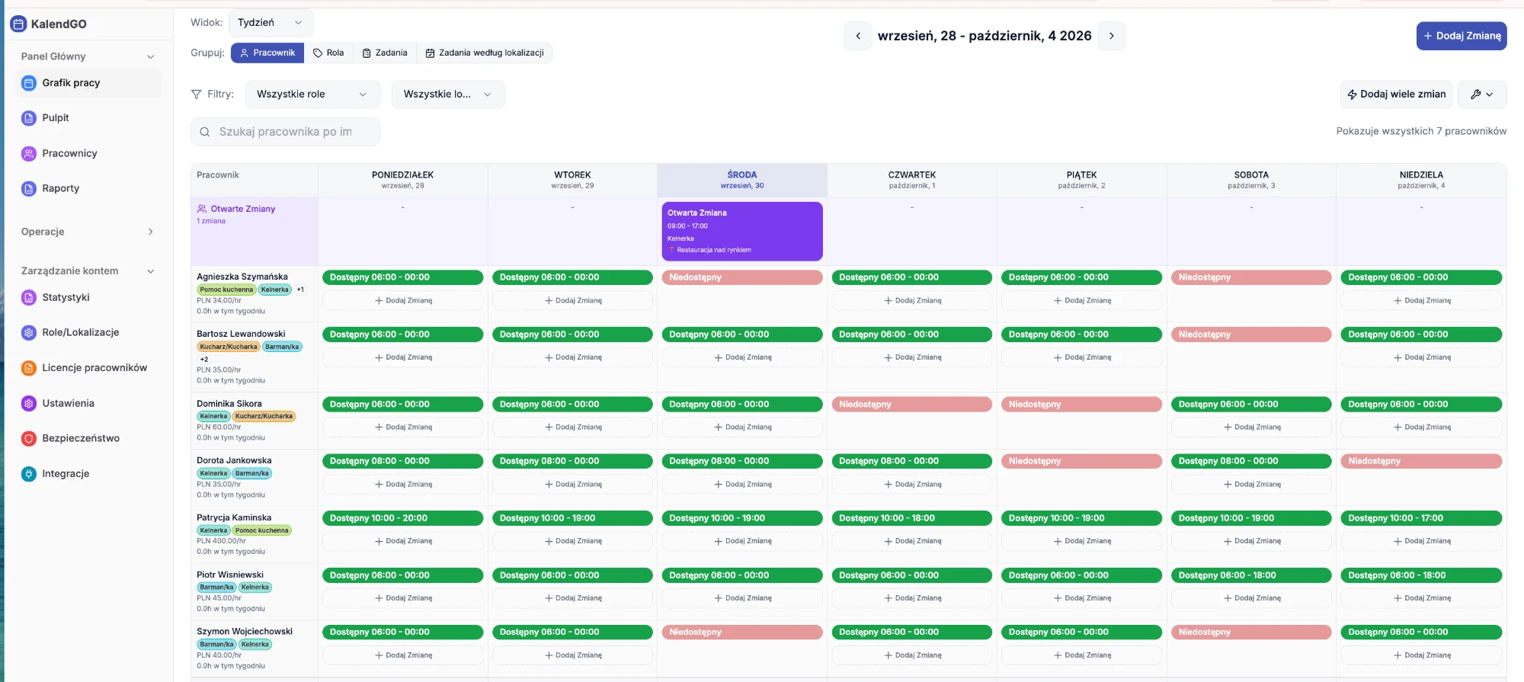Add shift for Agnieszka Szymańska on Monday
Image resolution: width=1524 pixels, height=682 pixels.
point(403,301)
